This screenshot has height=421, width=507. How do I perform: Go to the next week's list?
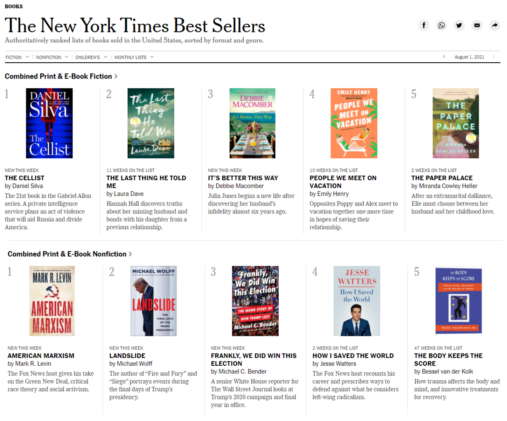coord(494,57)
